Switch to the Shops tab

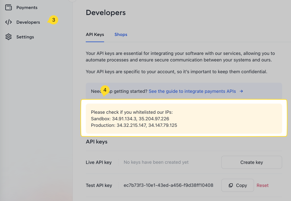121,35
